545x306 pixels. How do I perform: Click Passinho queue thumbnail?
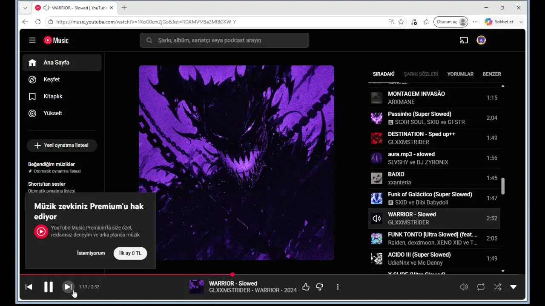(376, 118)
